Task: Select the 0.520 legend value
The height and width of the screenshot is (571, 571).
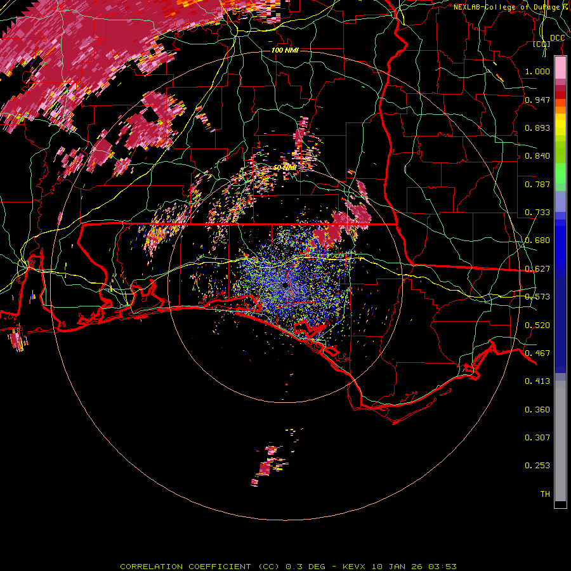Action: [x=537, y=325]
